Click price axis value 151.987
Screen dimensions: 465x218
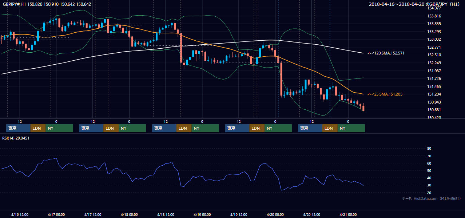pos(434,71)
